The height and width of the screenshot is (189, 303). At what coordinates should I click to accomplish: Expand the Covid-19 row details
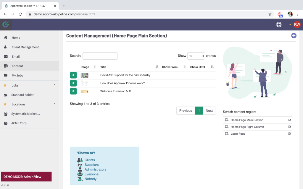click(73, 75)
